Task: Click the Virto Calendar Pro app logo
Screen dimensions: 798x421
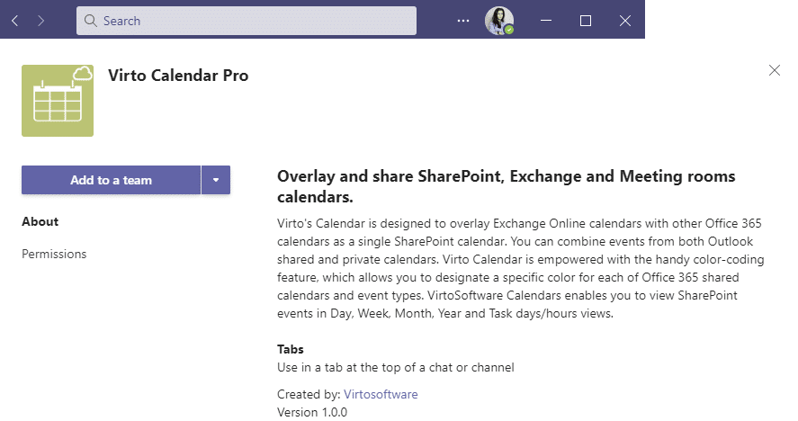Action: [x=58, y=101]
